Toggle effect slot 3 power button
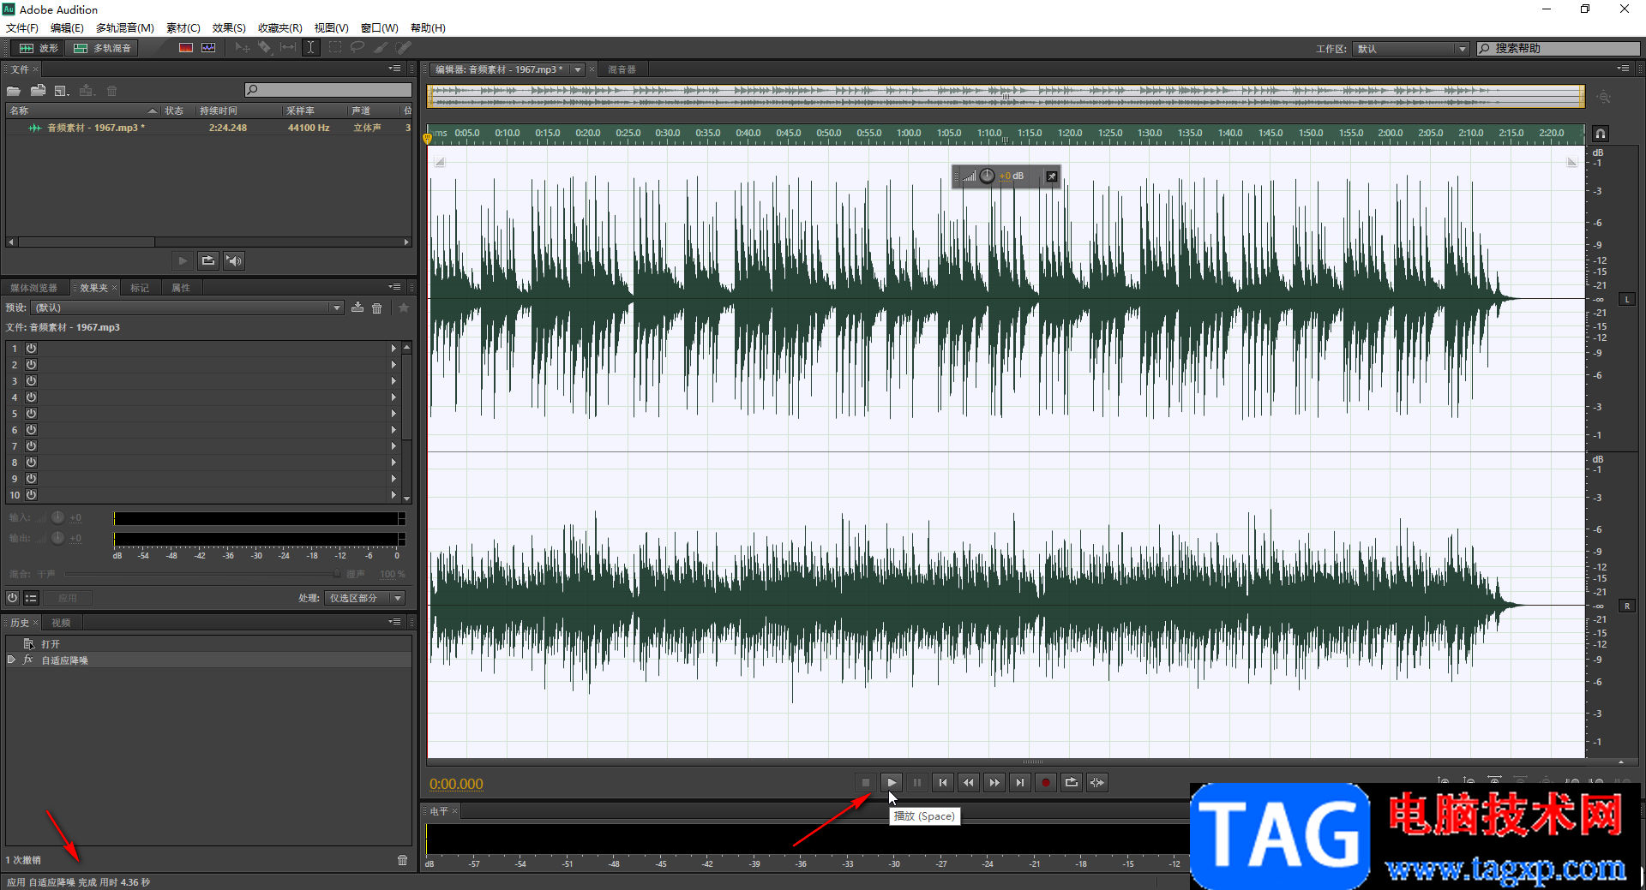Viewport: 1646px width, 890px height. click(x=31, y=381)
